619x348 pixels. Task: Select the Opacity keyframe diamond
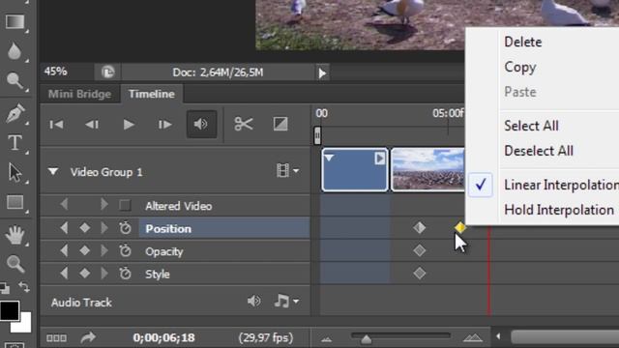point(419,250)
